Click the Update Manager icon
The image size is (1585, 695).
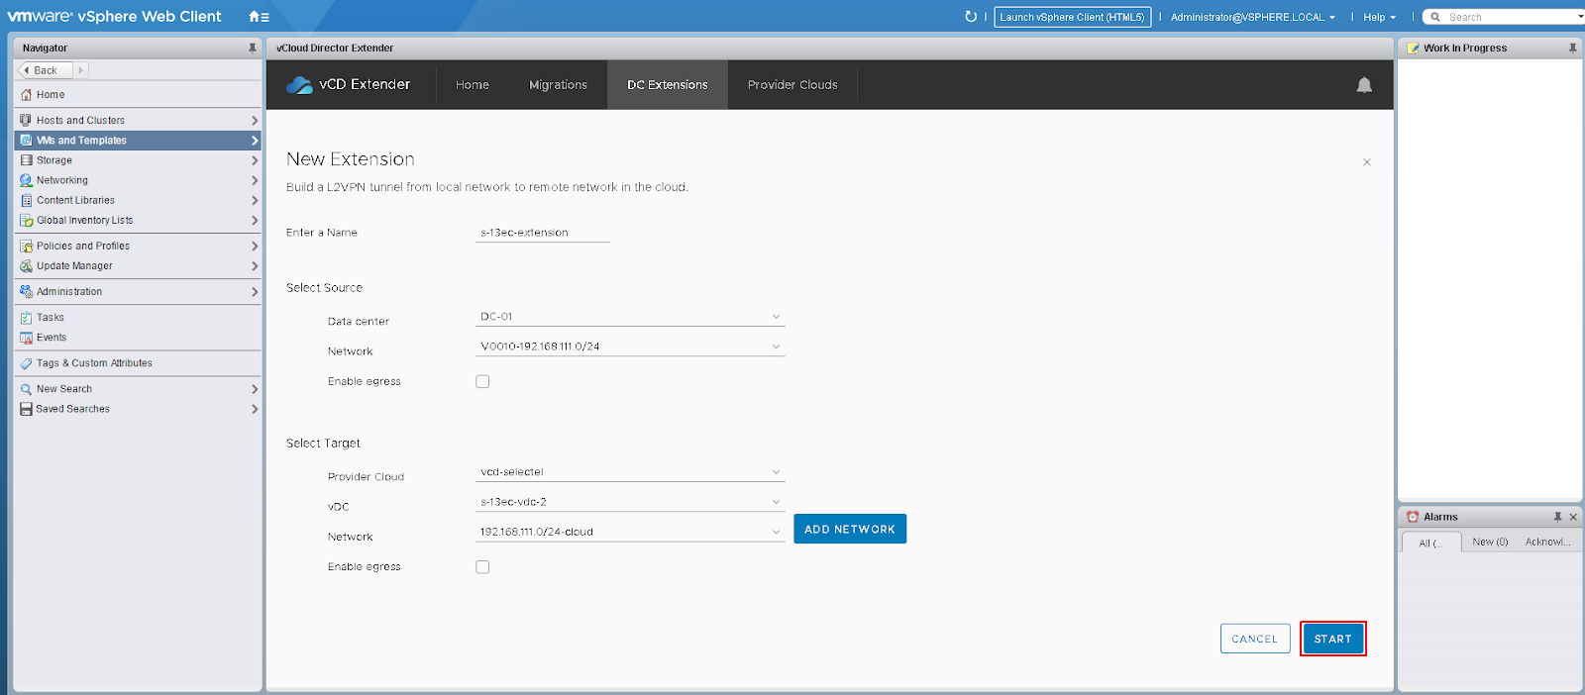(26, 266)
